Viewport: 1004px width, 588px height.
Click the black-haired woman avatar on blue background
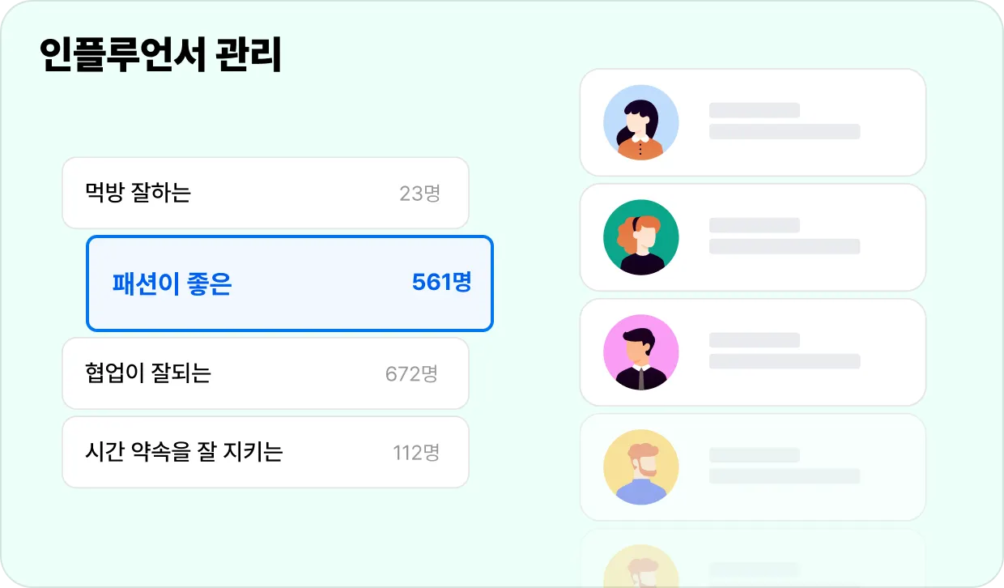(641, 122)
